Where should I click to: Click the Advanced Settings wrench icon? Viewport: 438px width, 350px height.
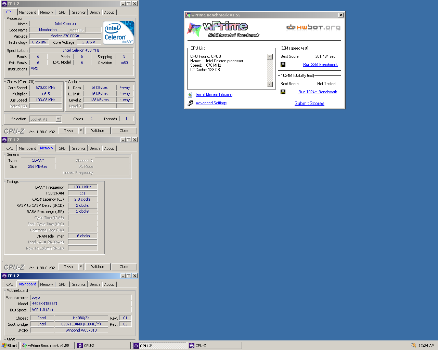pos(190,103)
